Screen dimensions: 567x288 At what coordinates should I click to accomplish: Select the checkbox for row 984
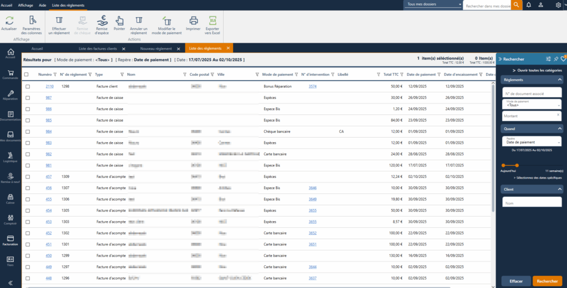28,132
